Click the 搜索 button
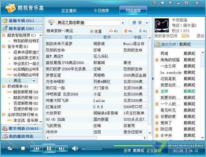Screen dimensions: 206x157 click(137, 23)
